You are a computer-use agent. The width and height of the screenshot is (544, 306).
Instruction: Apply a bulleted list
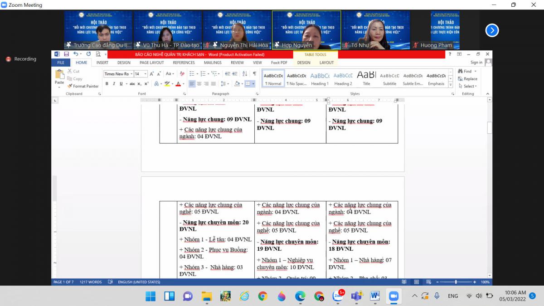click(192, 74)
